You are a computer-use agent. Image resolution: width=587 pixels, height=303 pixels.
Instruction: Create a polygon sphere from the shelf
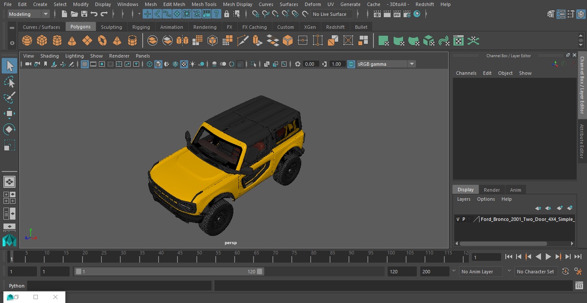pos(27,41)
